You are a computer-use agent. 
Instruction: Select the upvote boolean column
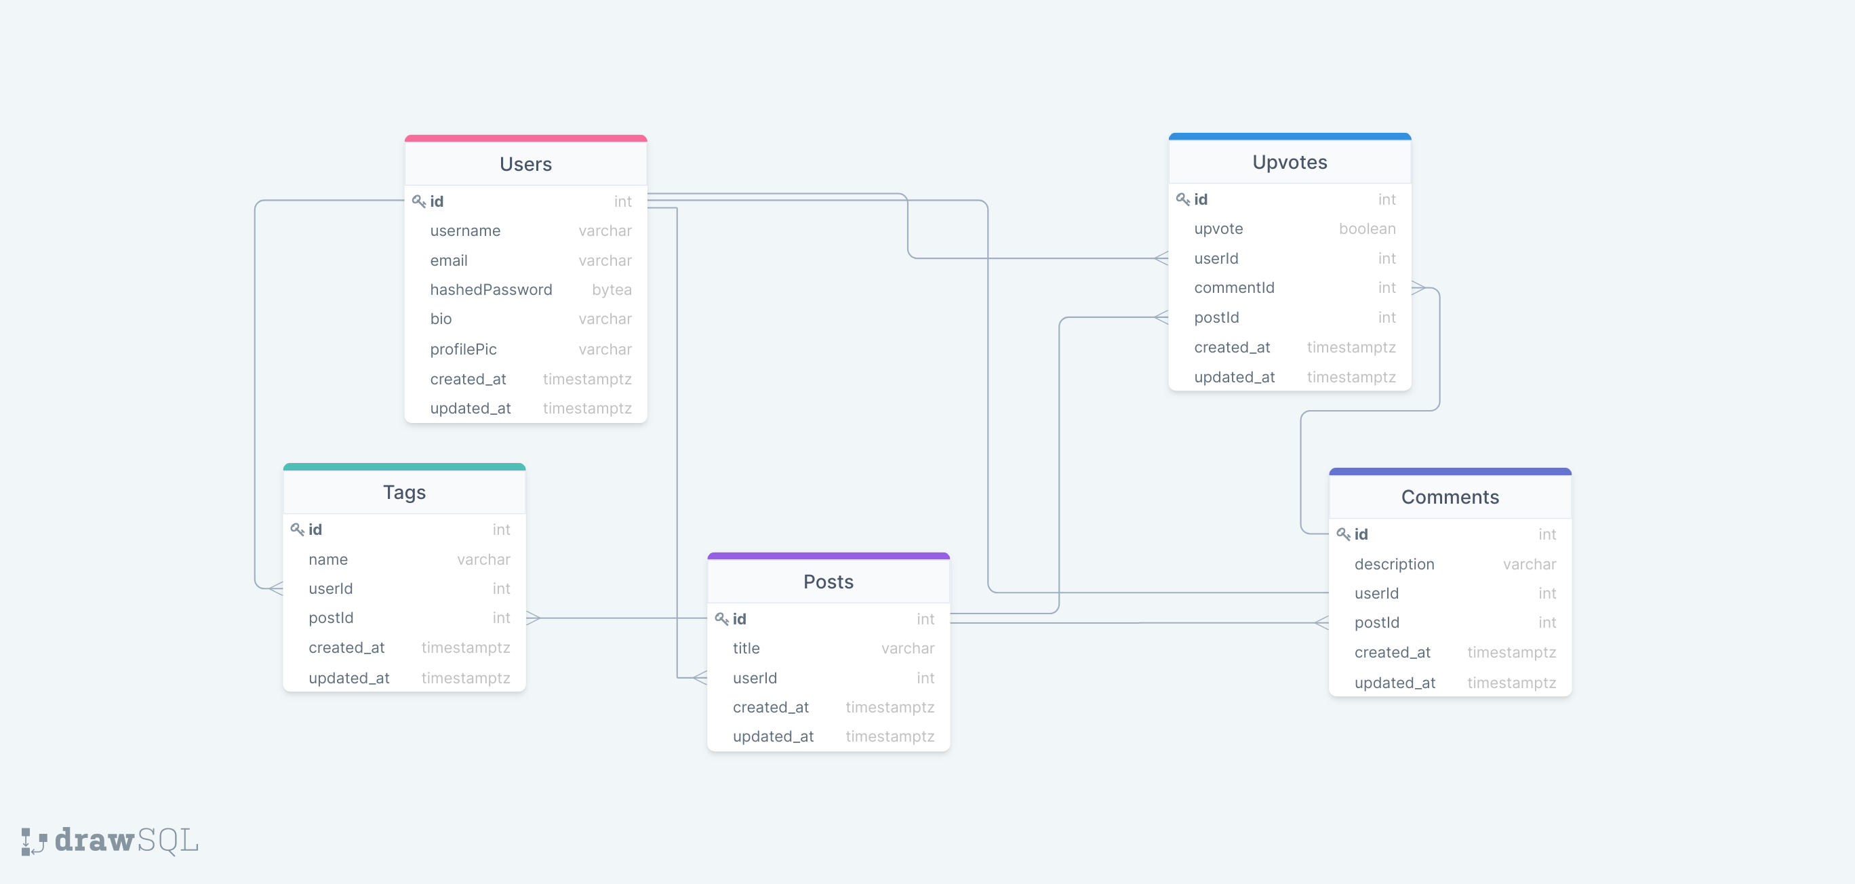click(1290, 229)
